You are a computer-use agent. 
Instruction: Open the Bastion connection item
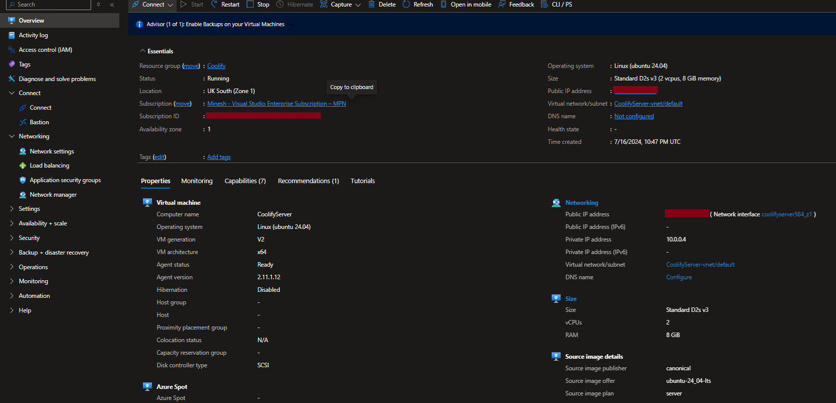(39, 122)
